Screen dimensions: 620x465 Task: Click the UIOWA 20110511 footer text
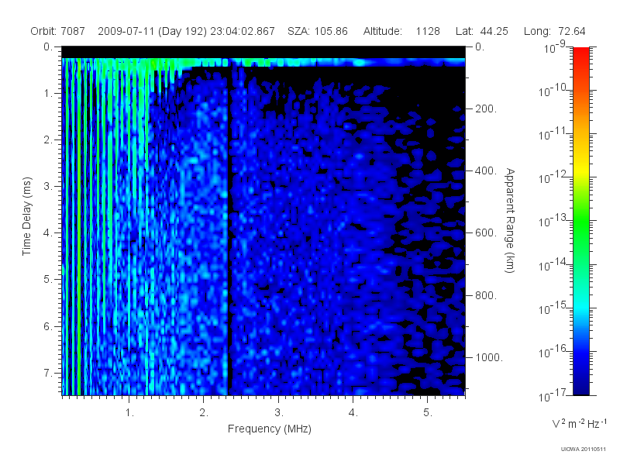tap(584, 449)
